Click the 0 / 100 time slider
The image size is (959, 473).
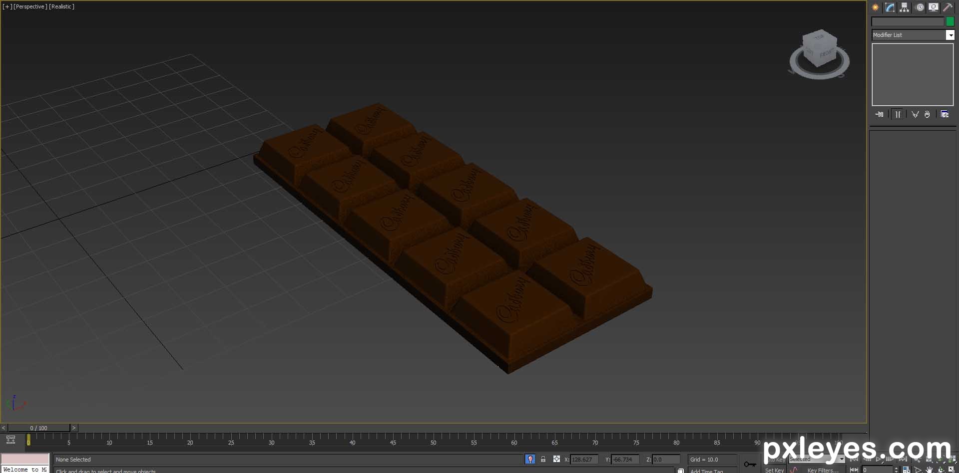(x=39, y=428)
